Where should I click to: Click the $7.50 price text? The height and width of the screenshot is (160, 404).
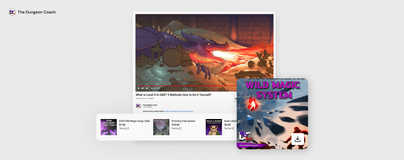122,125
